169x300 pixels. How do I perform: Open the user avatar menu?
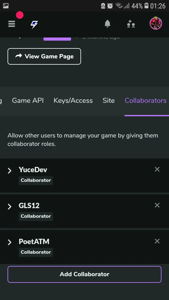click(x=156, y=23)
